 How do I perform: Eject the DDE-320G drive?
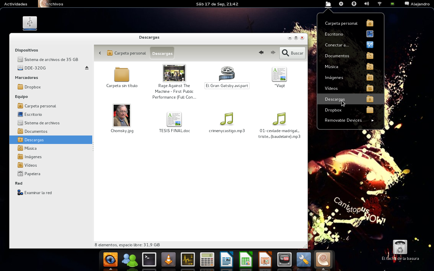click(87, 68)
